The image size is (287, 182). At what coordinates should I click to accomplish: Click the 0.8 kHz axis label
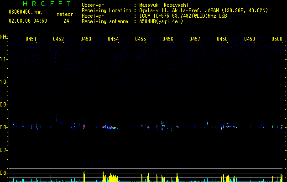click(4, 127)
